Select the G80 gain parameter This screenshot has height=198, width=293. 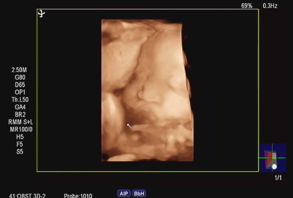coord(20,77)
